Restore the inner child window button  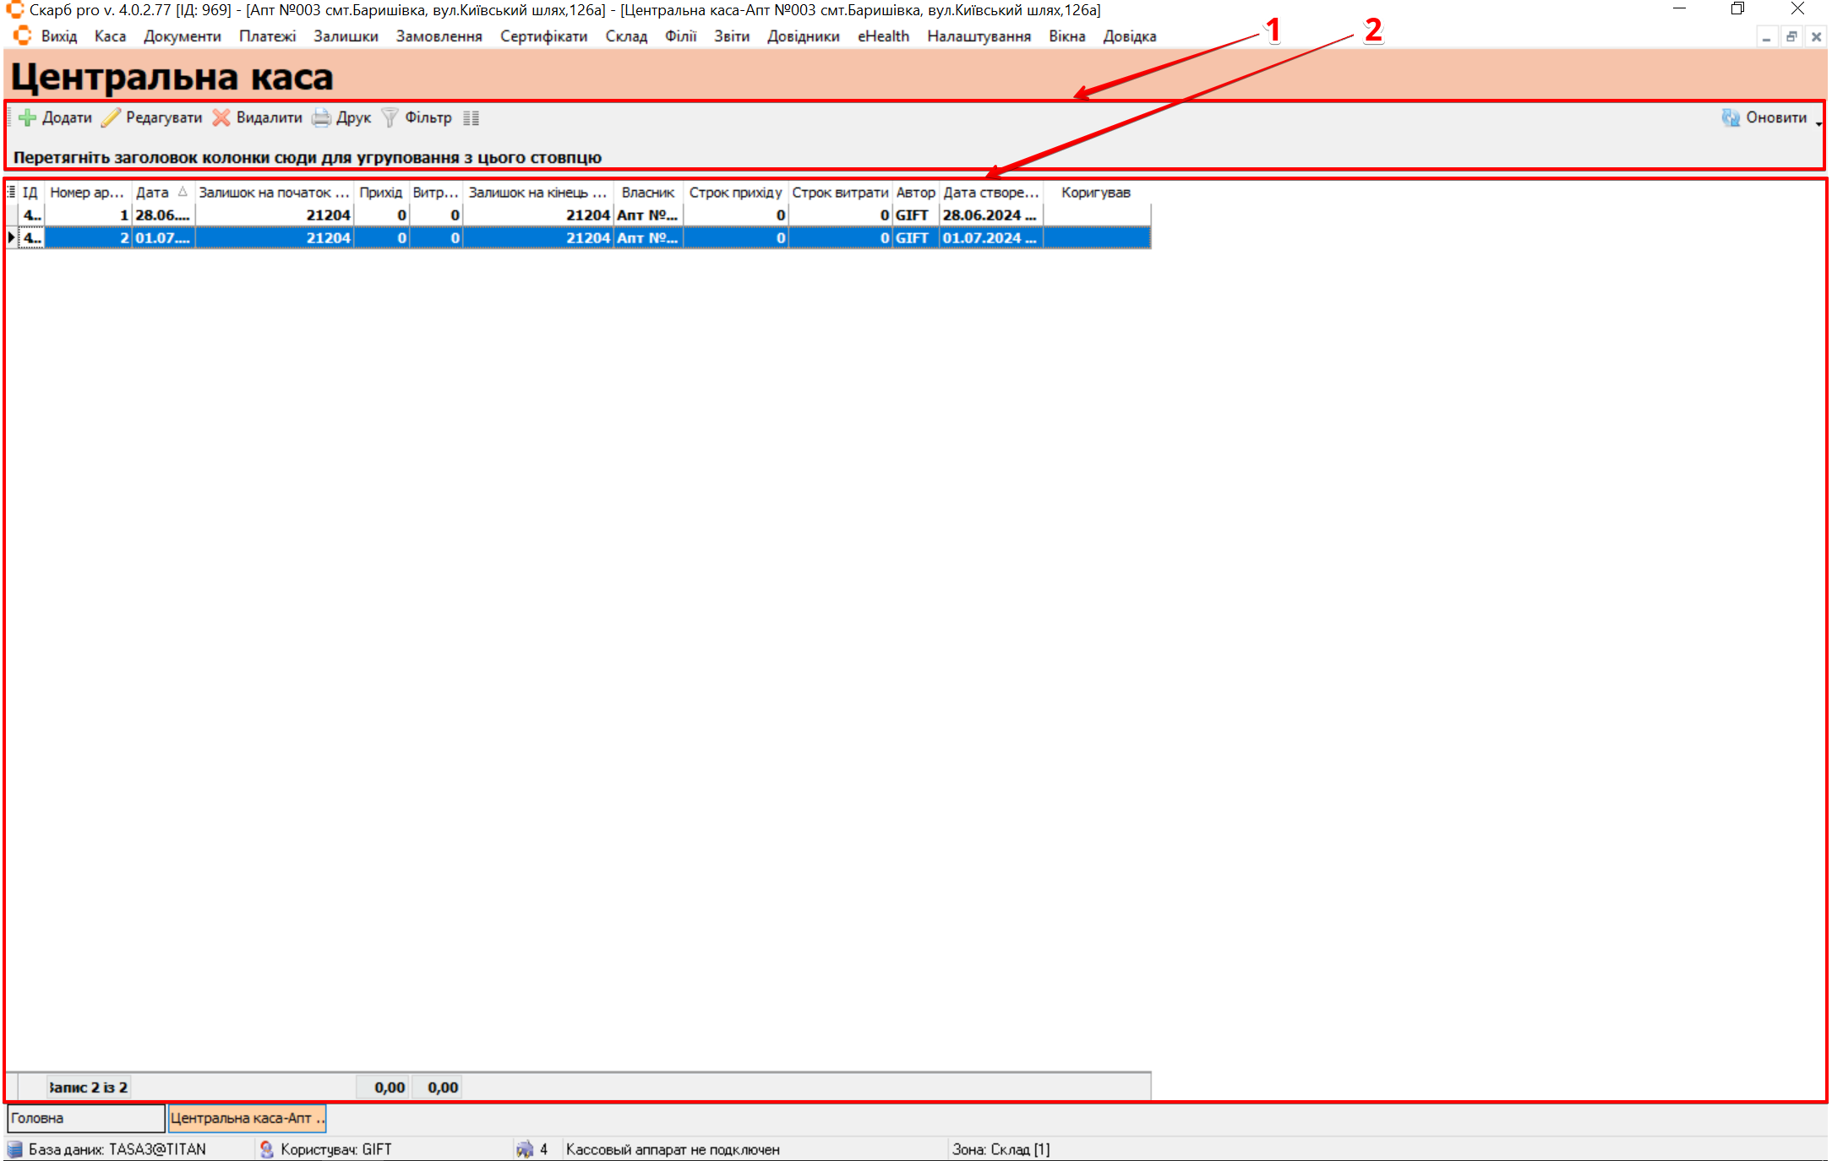click(1791, 37)
